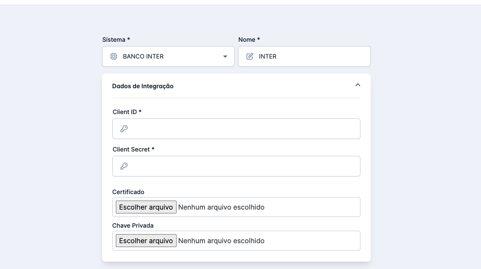This screenshot has height=269, width=481.
Task: Collapse the Dados de Integração chevron
Action: click(x=357, y=85)
